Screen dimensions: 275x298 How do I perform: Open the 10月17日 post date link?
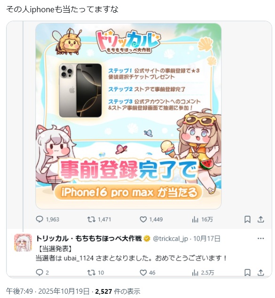coord(207,239)
